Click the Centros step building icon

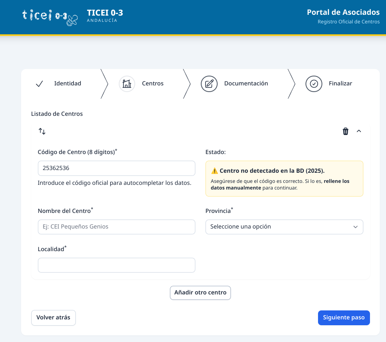click(127, 83)
